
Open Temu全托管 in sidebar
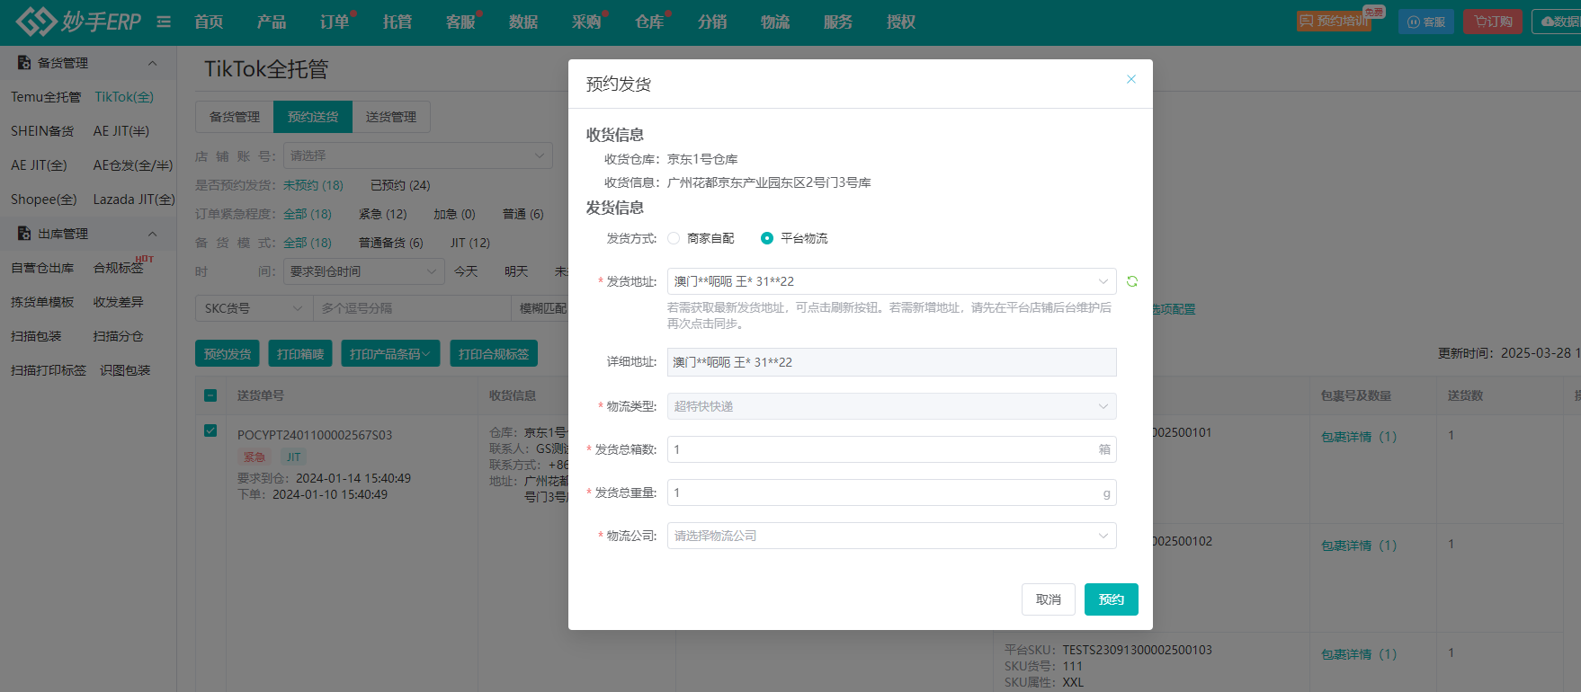(46, 97)
